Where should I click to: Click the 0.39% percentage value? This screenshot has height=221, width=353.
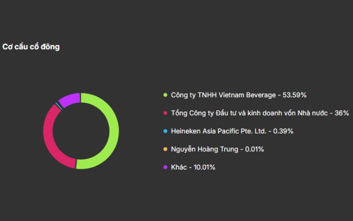click(283, 131)
